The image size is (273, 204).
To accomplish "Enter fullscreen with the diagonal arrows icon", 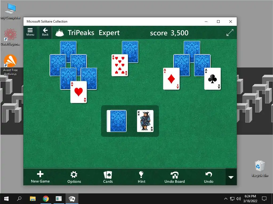I will [230, 33].
